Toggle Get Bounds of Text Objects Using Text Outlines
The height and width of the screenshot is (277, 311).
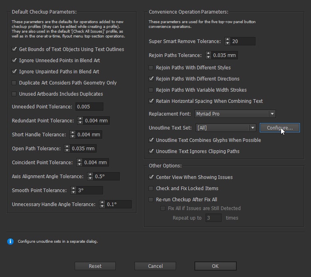point(14,49)
